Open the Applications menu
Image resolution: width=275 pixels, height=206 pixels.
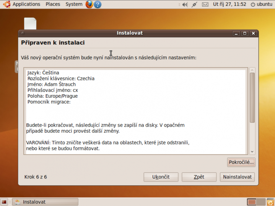click(x=26, y=4)
